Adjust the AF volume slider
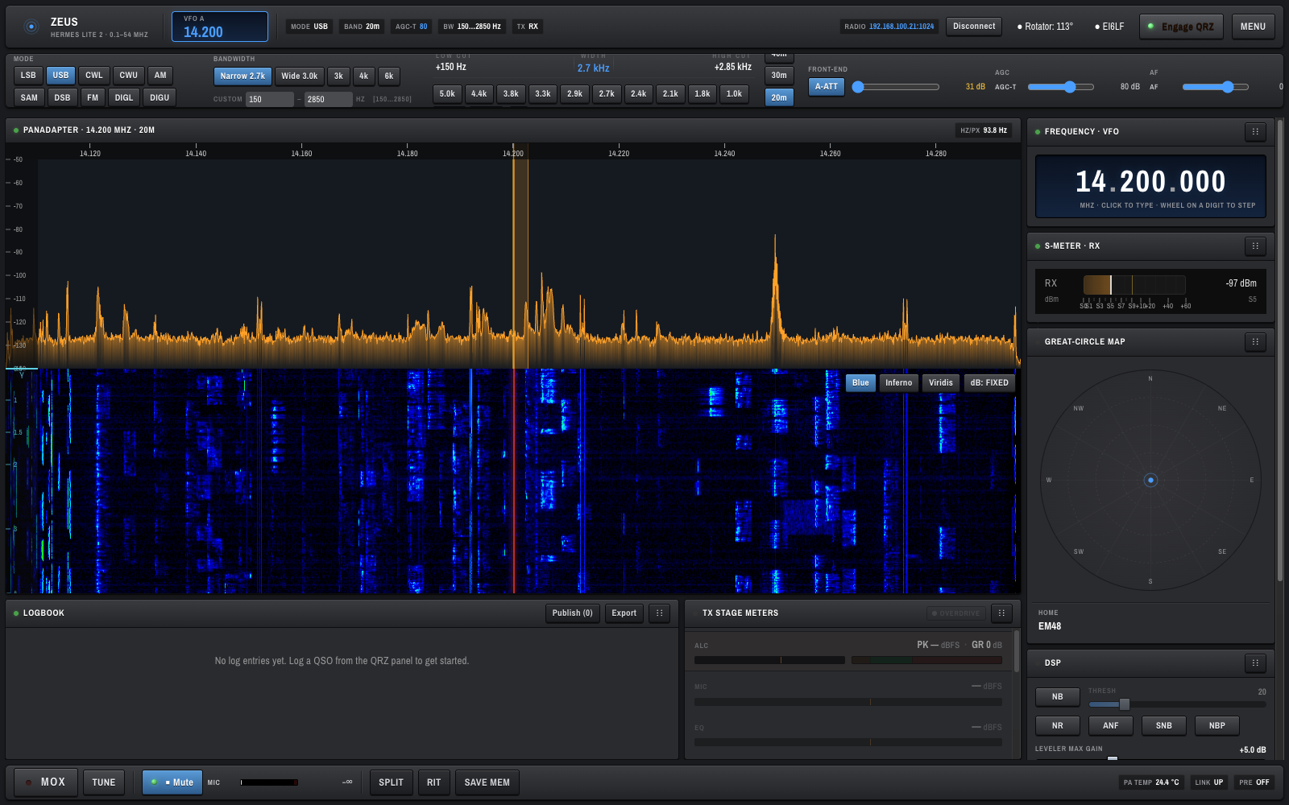This screenshot has height=805, width=1289. point(1215,87)
